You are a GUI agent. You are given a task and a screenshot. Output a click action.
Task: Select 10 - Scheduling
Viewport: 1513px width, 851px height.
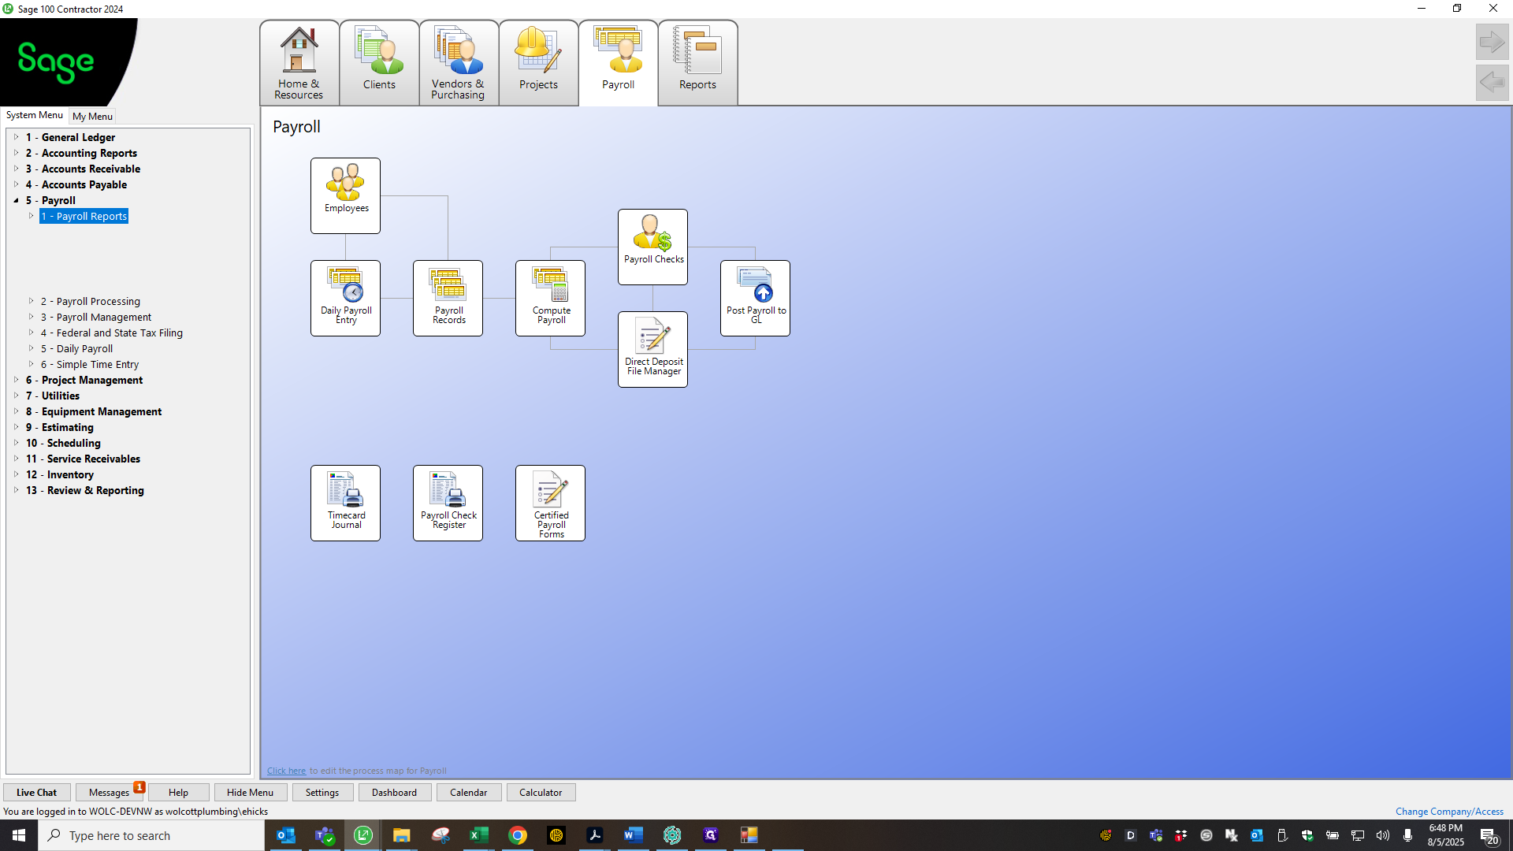63,443
